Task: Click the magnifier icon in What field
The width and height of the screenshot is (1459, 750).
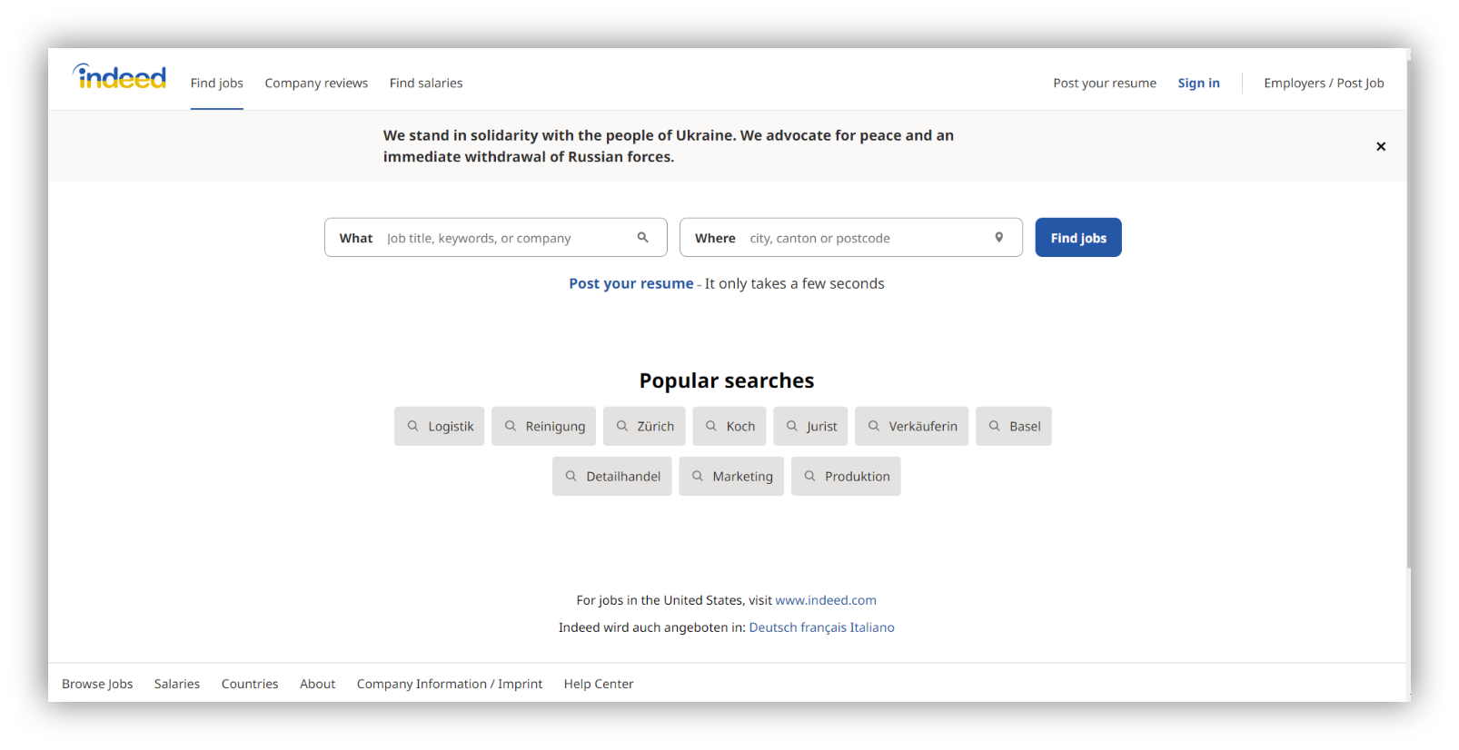Action: [x=642, y=238]
